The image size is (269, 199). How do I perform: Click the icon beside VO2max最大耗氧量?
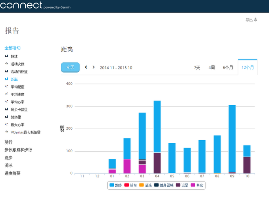tap(7, 133)
